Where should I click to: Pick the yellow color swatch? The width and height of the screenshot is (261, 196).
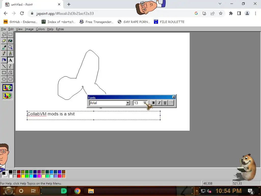click(23, 176)
